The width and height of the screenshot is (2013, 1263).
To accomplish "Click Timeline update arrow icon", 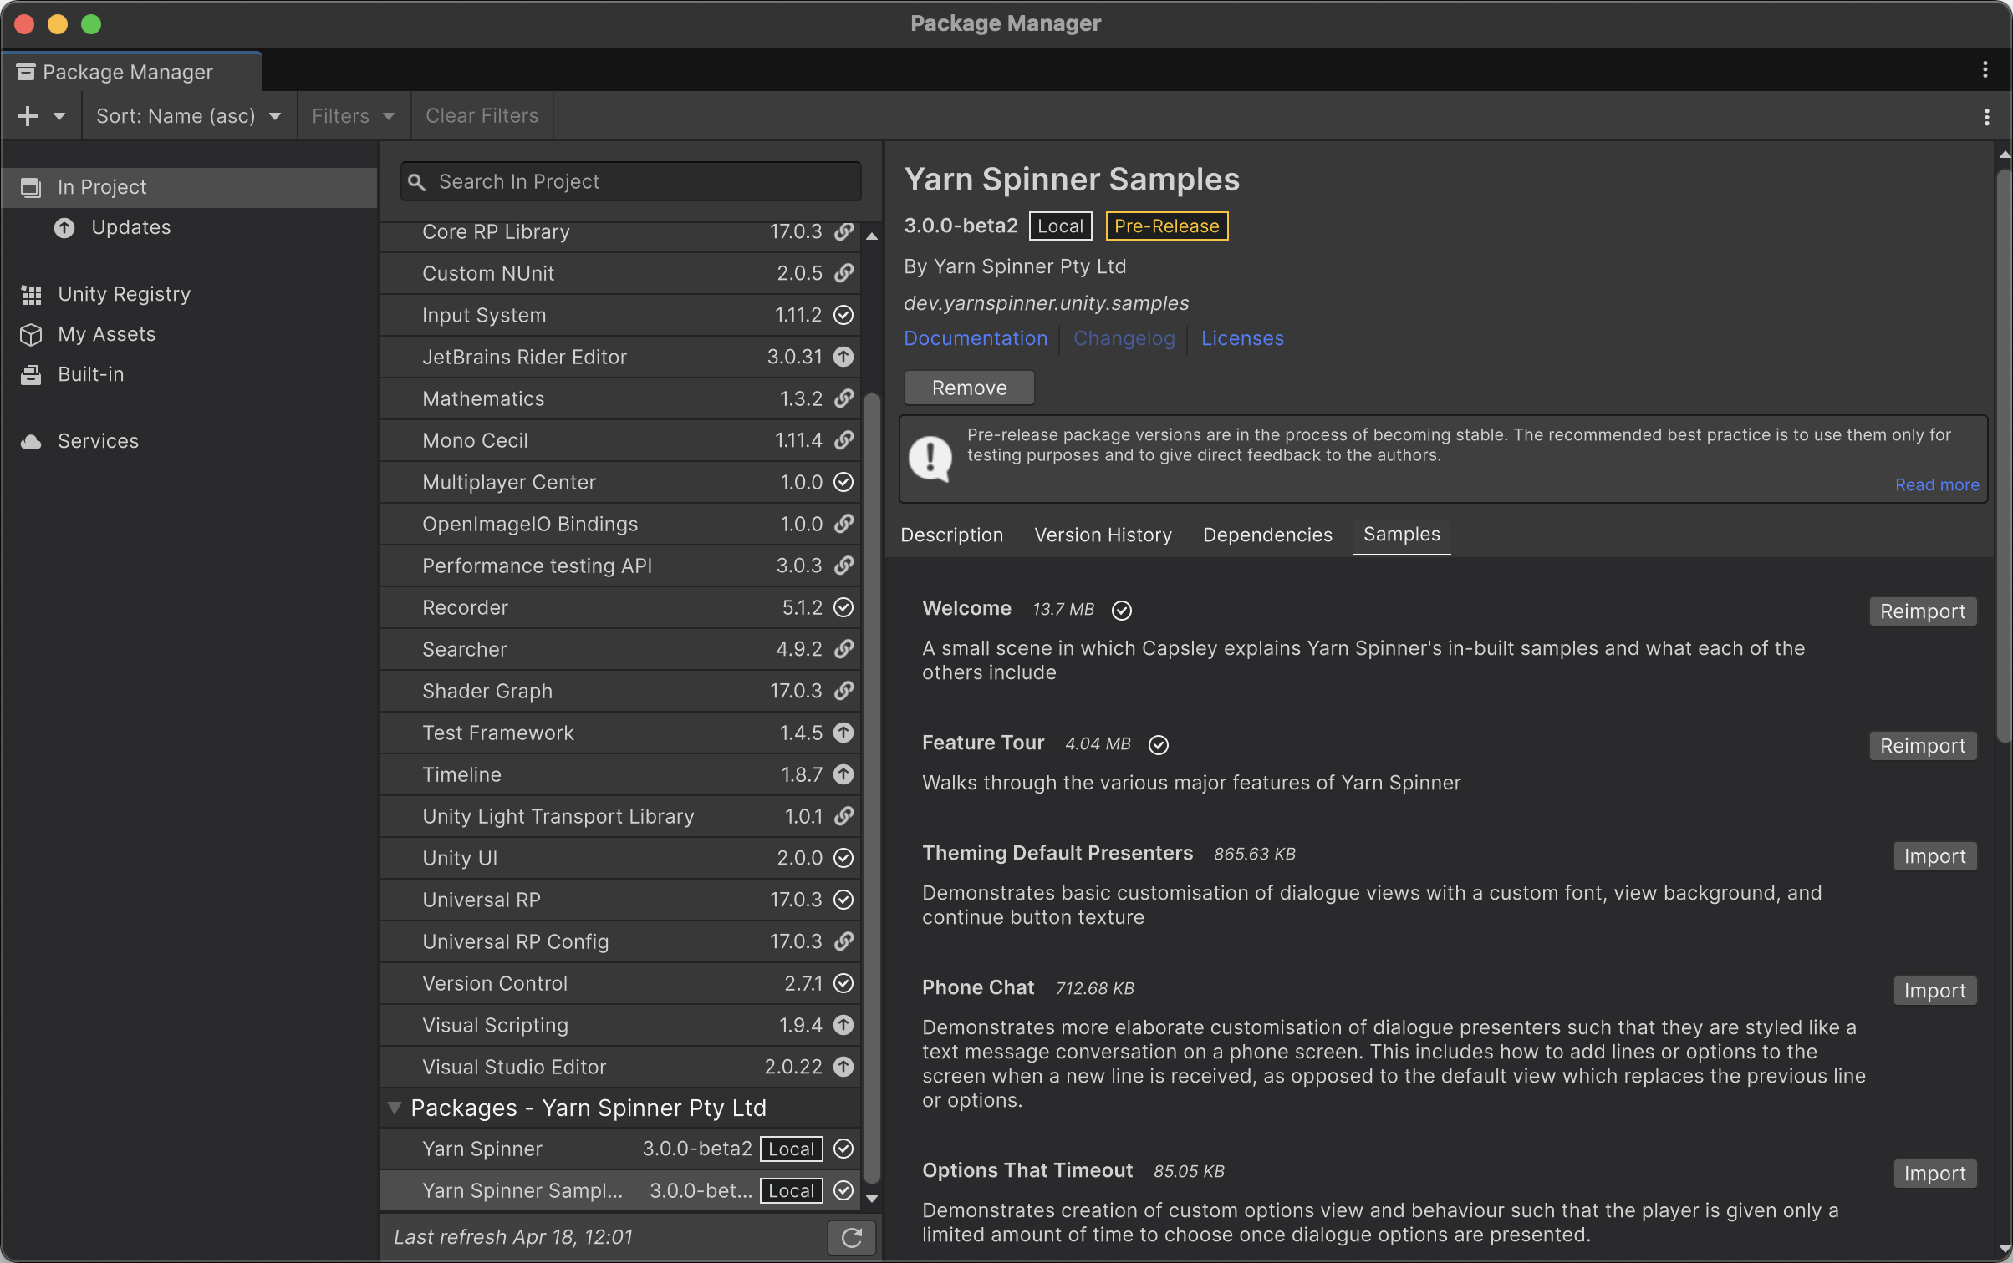I will pyautogui.click(x=843, y=774).
